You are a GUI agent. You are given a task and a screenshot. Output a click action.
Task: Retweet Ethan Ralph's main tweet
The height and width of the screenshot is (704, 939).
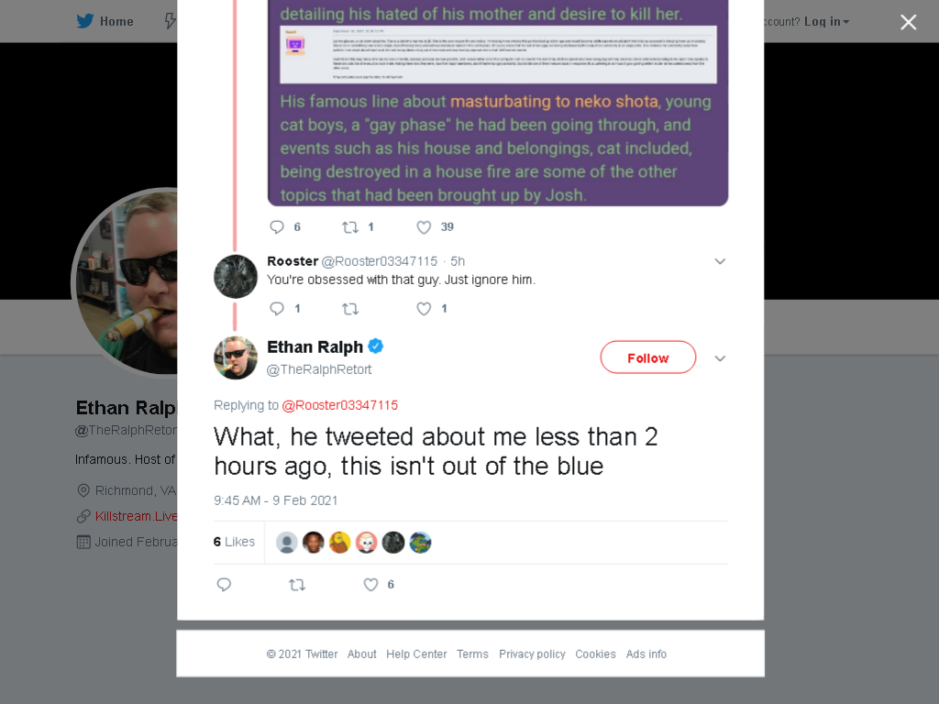[x=297, y=584]
